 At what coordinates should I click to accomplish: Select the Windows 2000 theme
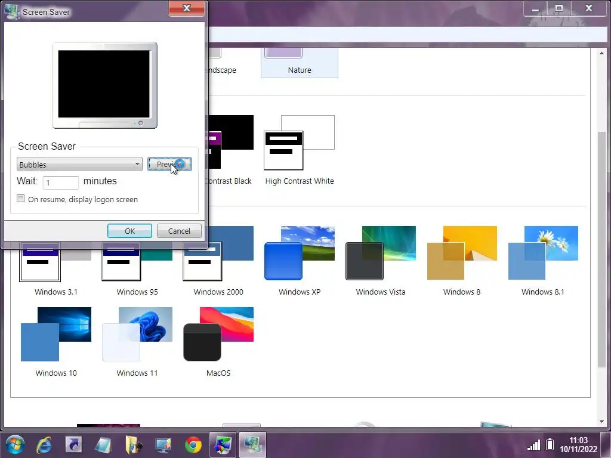pyautogui.click(x=218, y=261)
